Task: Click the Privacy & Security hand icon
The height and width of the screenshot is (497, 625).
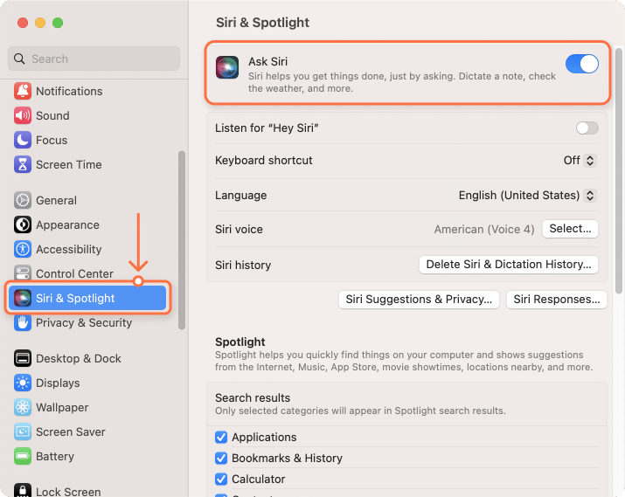Action: point(23,322)
